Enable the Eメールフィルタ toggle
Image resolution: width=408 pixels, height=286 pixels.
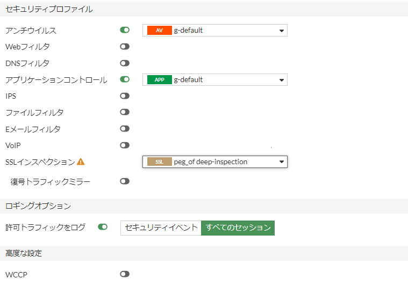click(x=125, y=129)
